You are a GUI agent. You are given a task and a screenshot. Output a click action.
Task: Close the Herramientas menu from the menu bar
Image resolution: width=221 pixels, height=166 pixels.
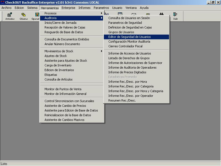point(50,8)
